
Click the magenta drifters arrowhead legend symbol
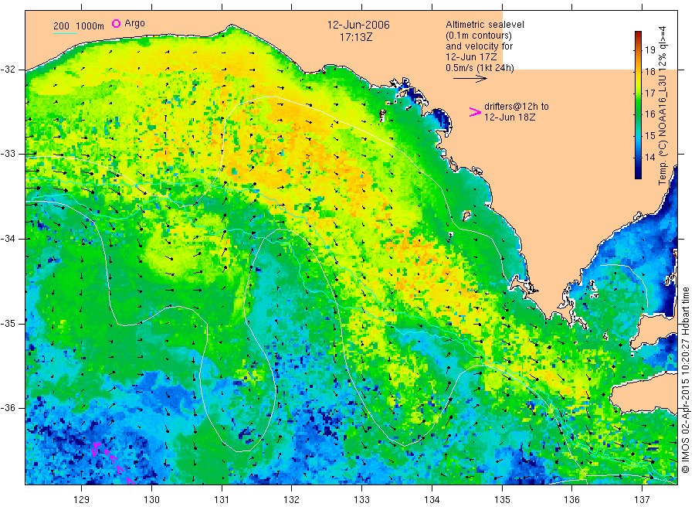coord(475,112)
